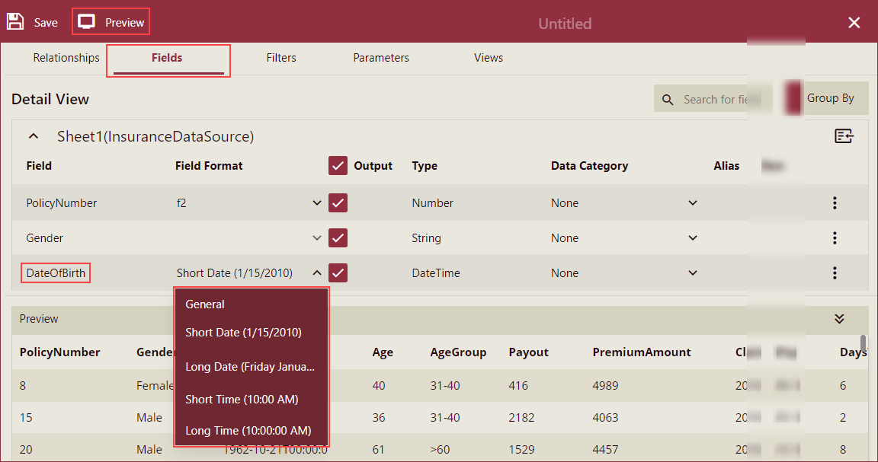Click the Group By button

pyautogui.click(x=833, y=98)
